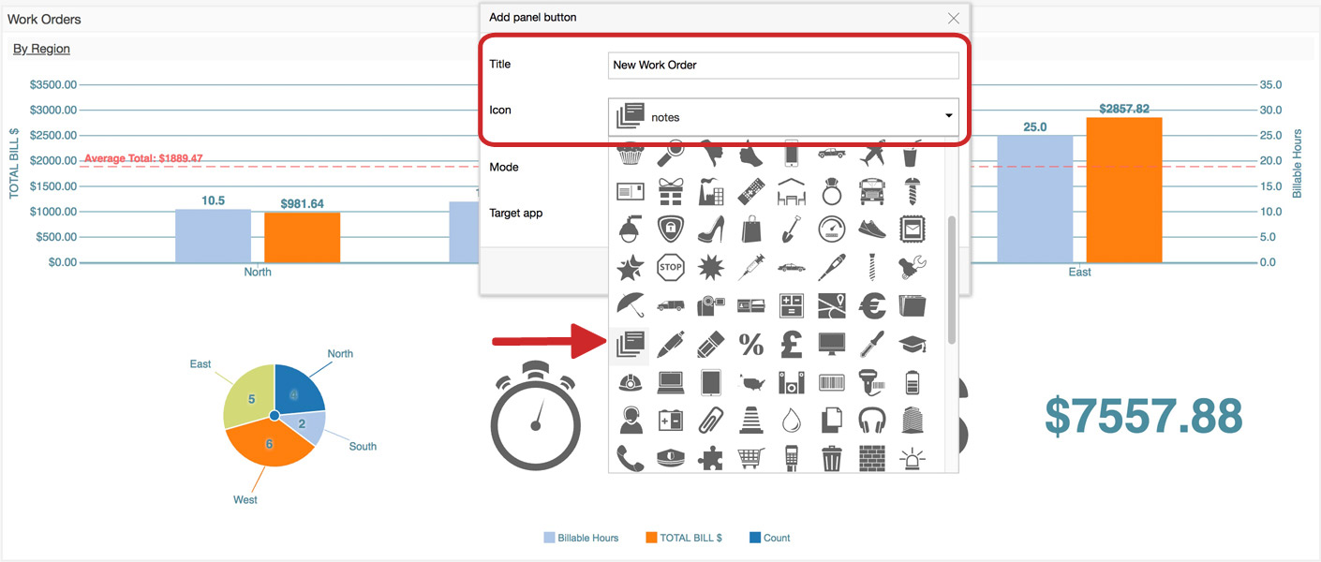Select the notes icon in the icon grid

click(630, 344)
